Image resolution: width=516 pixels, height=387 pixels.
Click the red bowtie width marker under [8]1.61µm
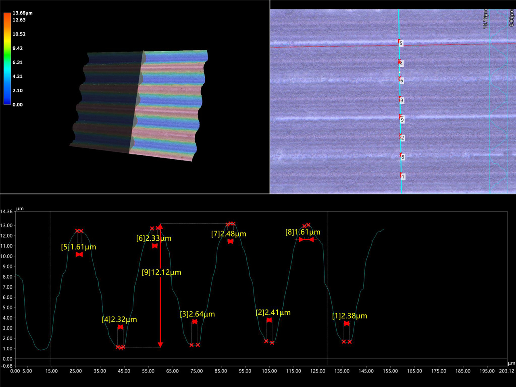pos(306,239)
